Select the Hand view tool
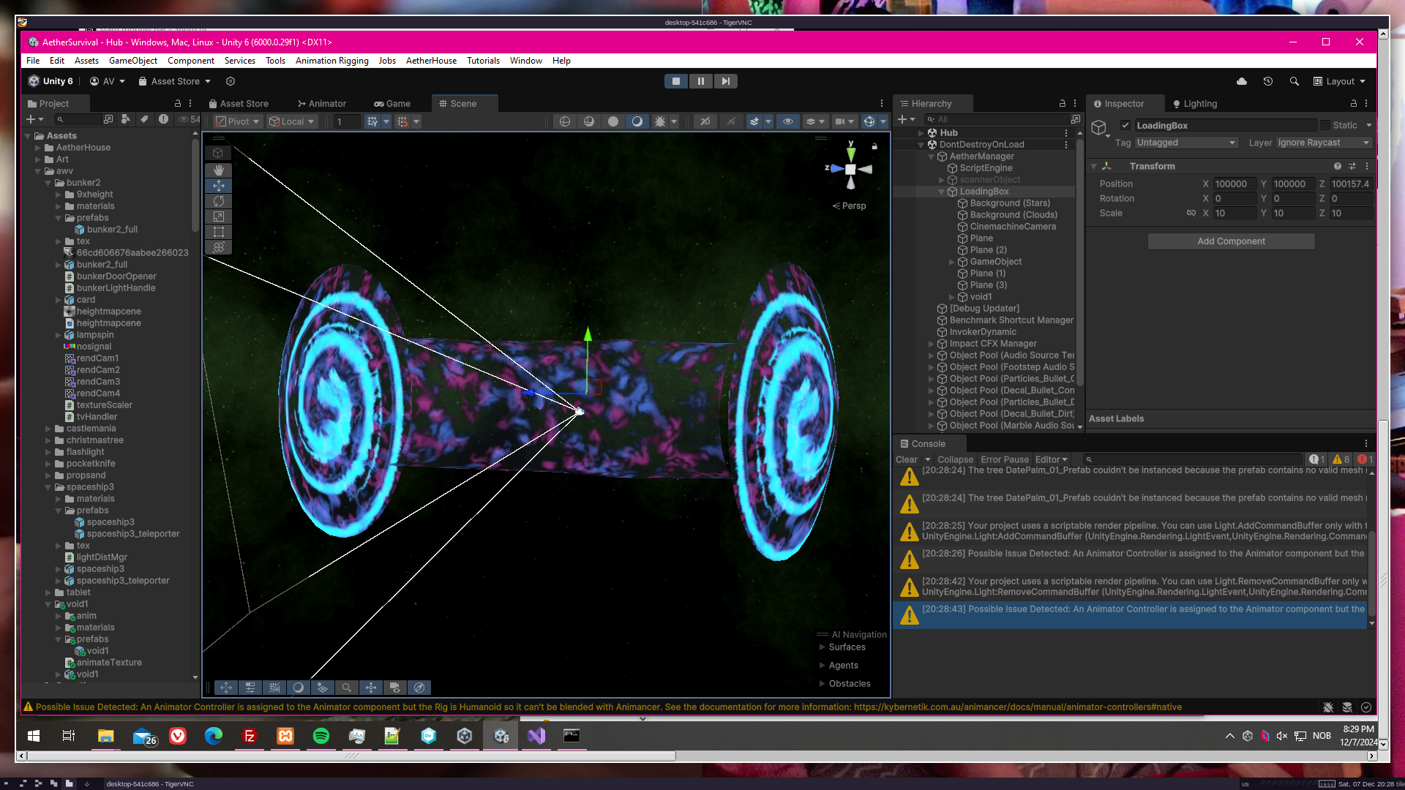This screenshot has width=1405, height=790. tap(218, 170)
